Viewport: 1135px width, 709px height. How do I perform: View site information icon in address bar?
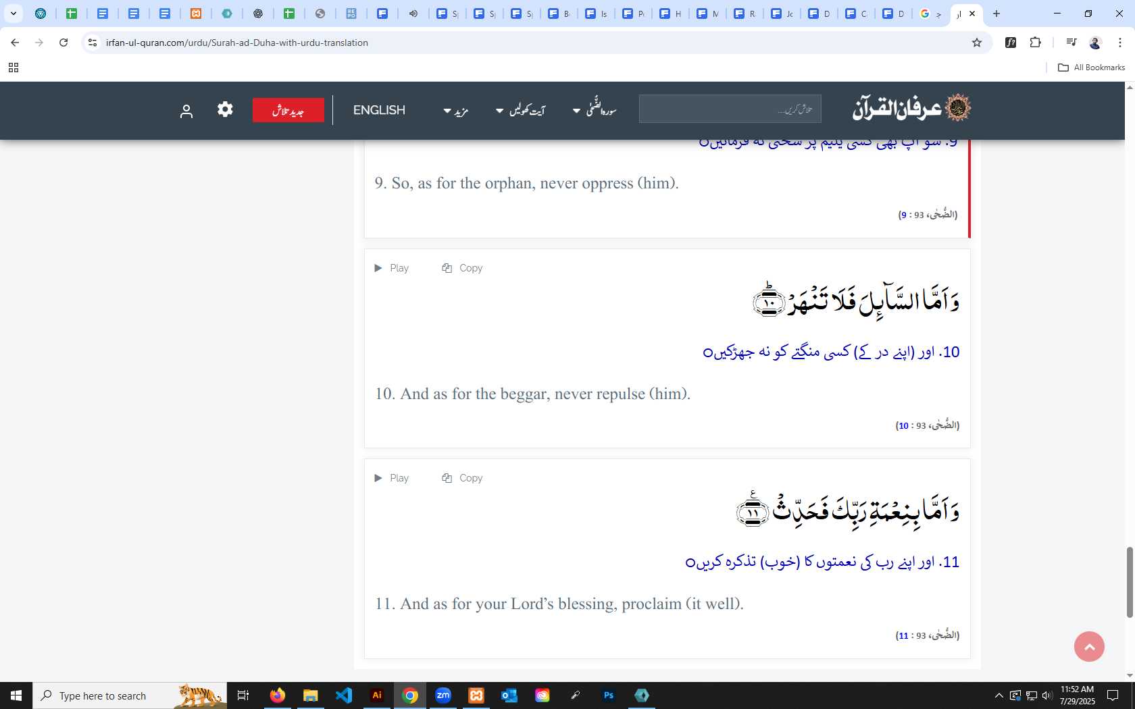click(93, 43)
